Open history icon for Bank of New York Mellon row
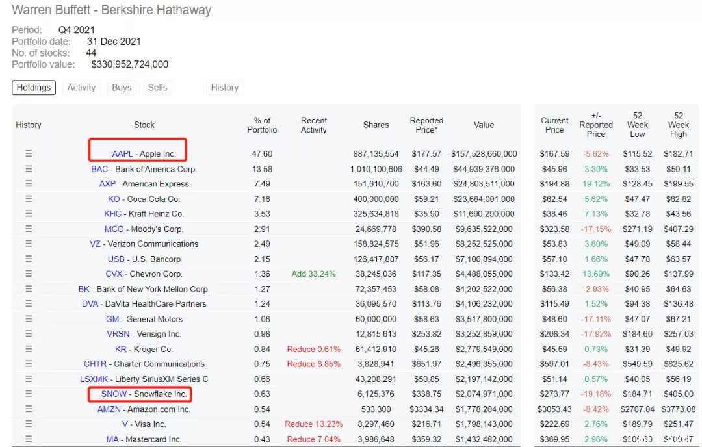Image resolution: width=702 pixels, height=447 pixels. point(29,288)
